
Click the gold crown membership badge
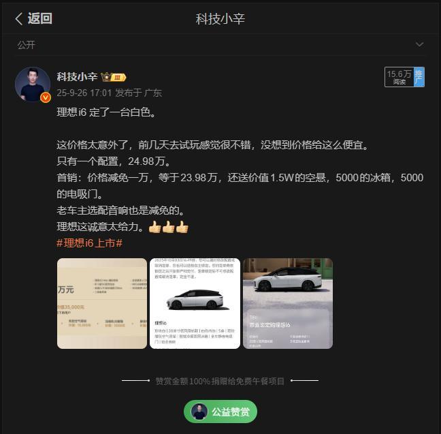point(106,76)
